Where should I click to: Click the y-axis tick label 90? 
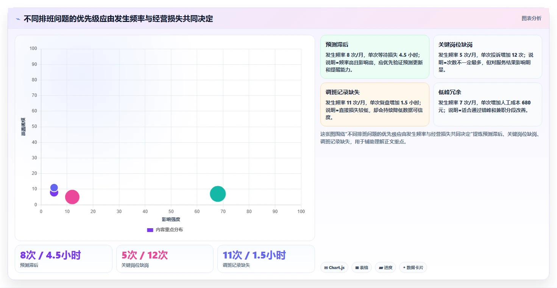34,64
